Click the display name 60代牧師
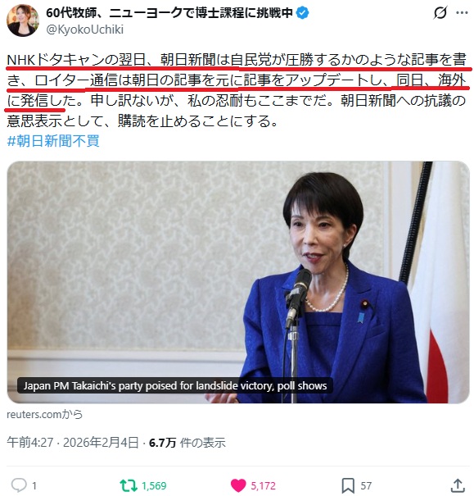 [169, 13]
